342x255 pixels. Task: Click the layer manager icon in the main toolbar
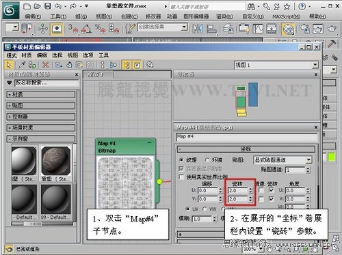point(228,29)
